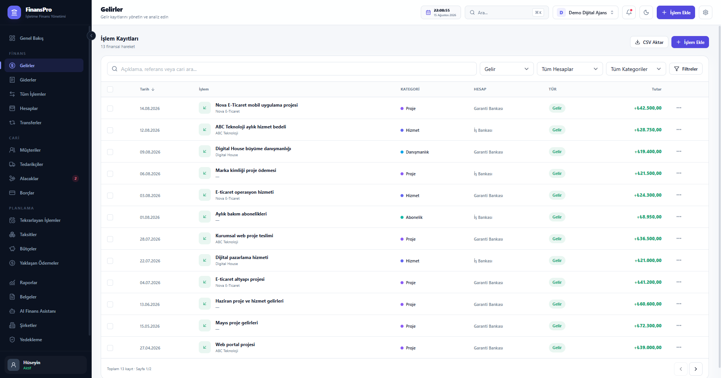Viewport: 721px width, 378px height.
Task: Open settings via the gear icon
Action: tap(706, 12)
